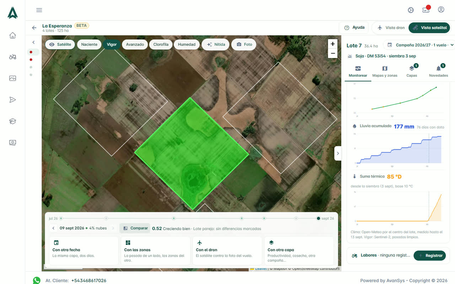Select the last timeline date marker near sept 26
Image resolution: width=455 pixels, height=284 pixels.
[318, 218]
